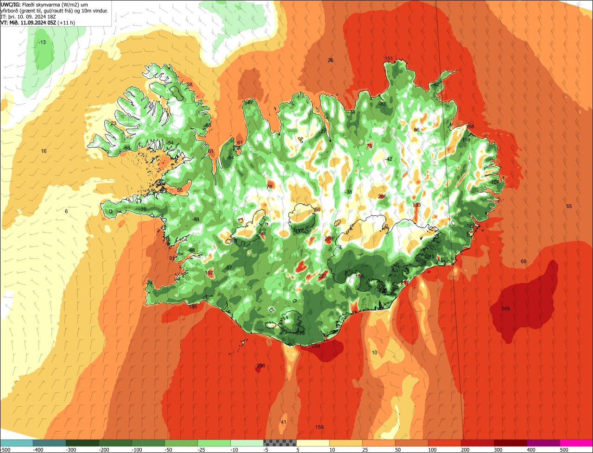Screen dimensions: 593x453
Task: Click the '100' tick label on the legend
Action: click(432, 449)
